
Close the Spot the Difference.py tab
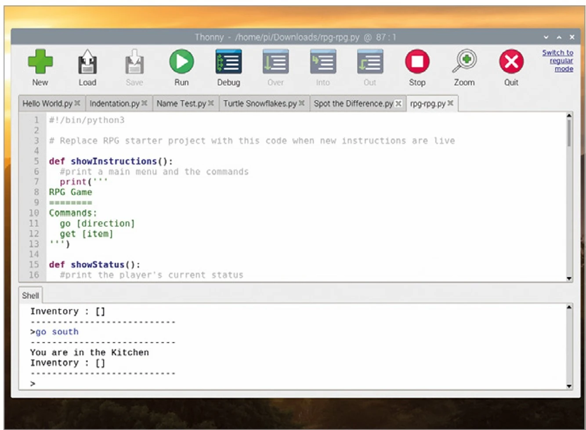(398, 104)
